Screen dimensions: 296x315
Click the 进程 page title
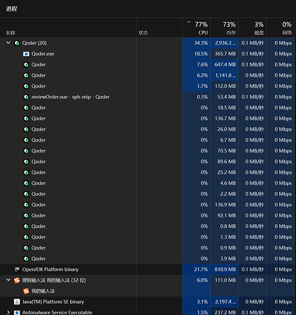(x=11, y=9)
